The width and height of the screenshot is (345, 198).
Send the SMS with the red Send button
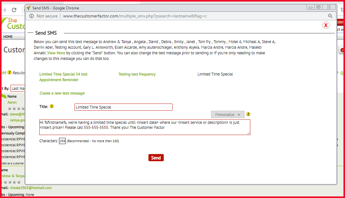click(156, 157)
